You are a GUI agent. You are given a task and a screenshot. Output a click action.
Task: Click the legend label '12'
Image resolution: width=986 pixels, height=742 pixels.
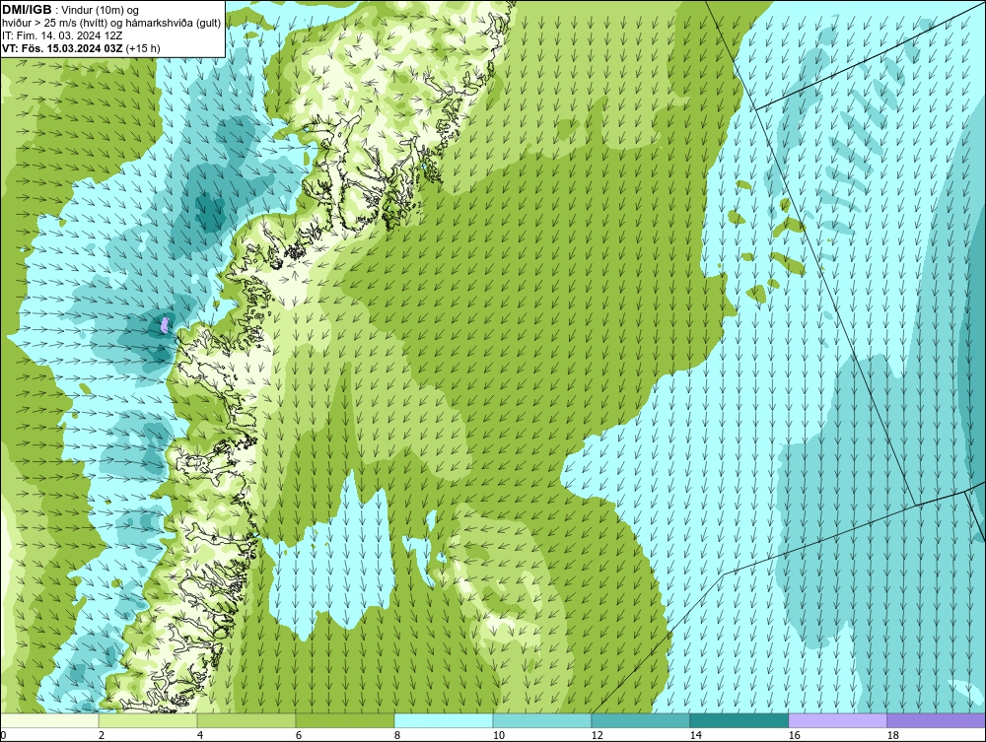(597, 735)
